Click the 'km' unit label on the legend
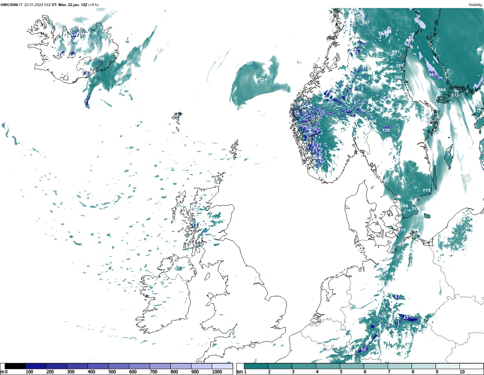The height and width of the screenshot is (375, 484). click(x=240, y=372)
